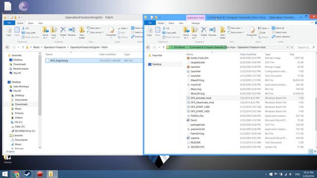Click Operation Firestorm in Patch breadcrumb path
This screenshot has width=317, height=178.
(55, 47)
